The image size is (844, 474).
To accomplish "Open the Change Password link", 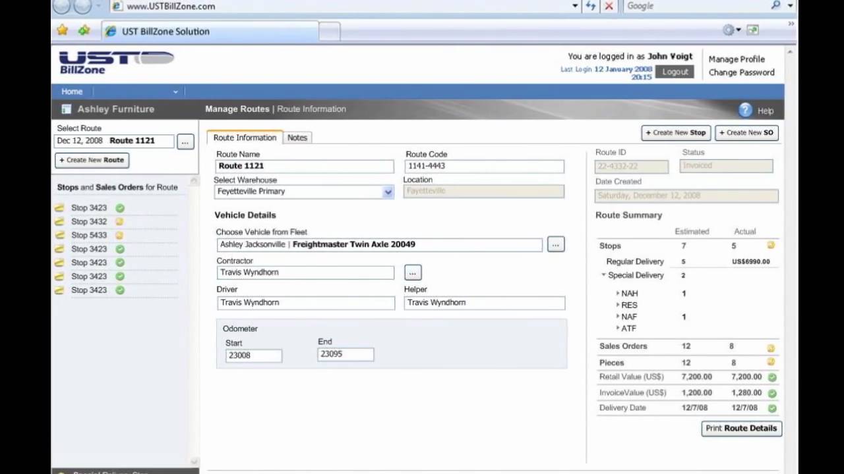I will [x=741, y=72].
